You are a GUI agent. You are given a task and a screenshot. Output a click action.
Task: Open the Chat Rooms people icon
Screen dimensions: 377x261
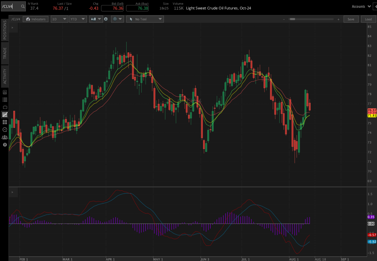[4, 137]
